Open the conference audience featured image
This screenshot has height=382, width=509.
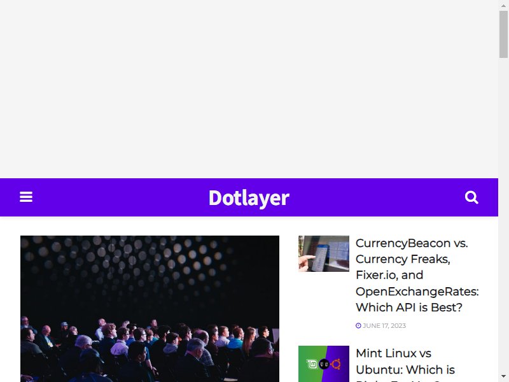point(150,309)
